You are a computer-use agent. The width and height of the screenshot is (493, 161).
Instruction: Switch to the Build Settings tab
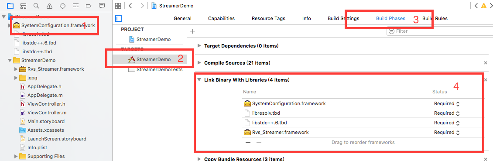pyautogui.click(x=343, y=19)
